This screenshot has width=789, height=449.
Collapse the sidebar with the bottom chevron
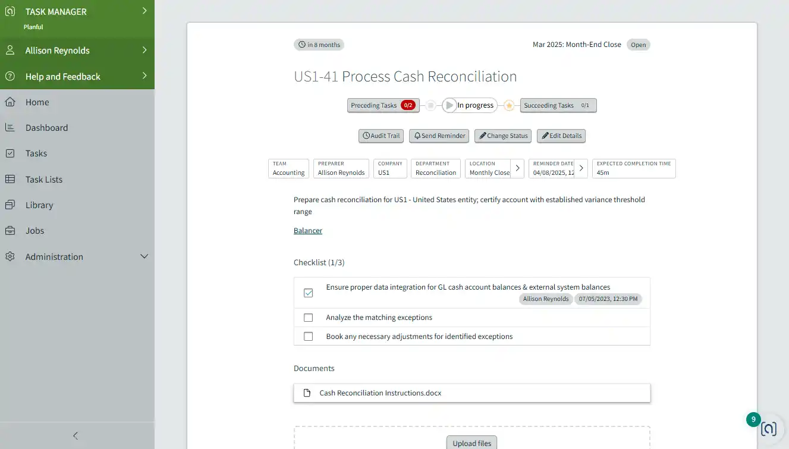(75, 435)
